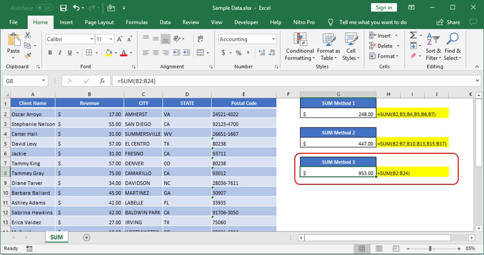This screenshot has width=484, height=255.
Task: Click the Fill down arrow icon
Action: [413, 46]
